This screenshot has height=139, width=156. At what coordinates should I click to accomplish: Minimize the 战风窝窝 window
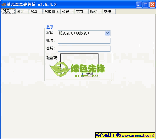139,5
